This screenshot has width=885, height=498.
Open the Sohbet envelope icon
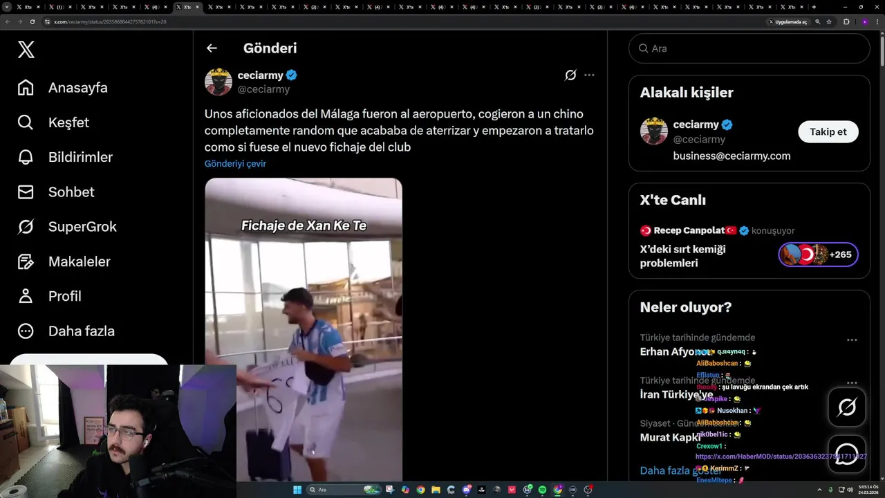26,192
